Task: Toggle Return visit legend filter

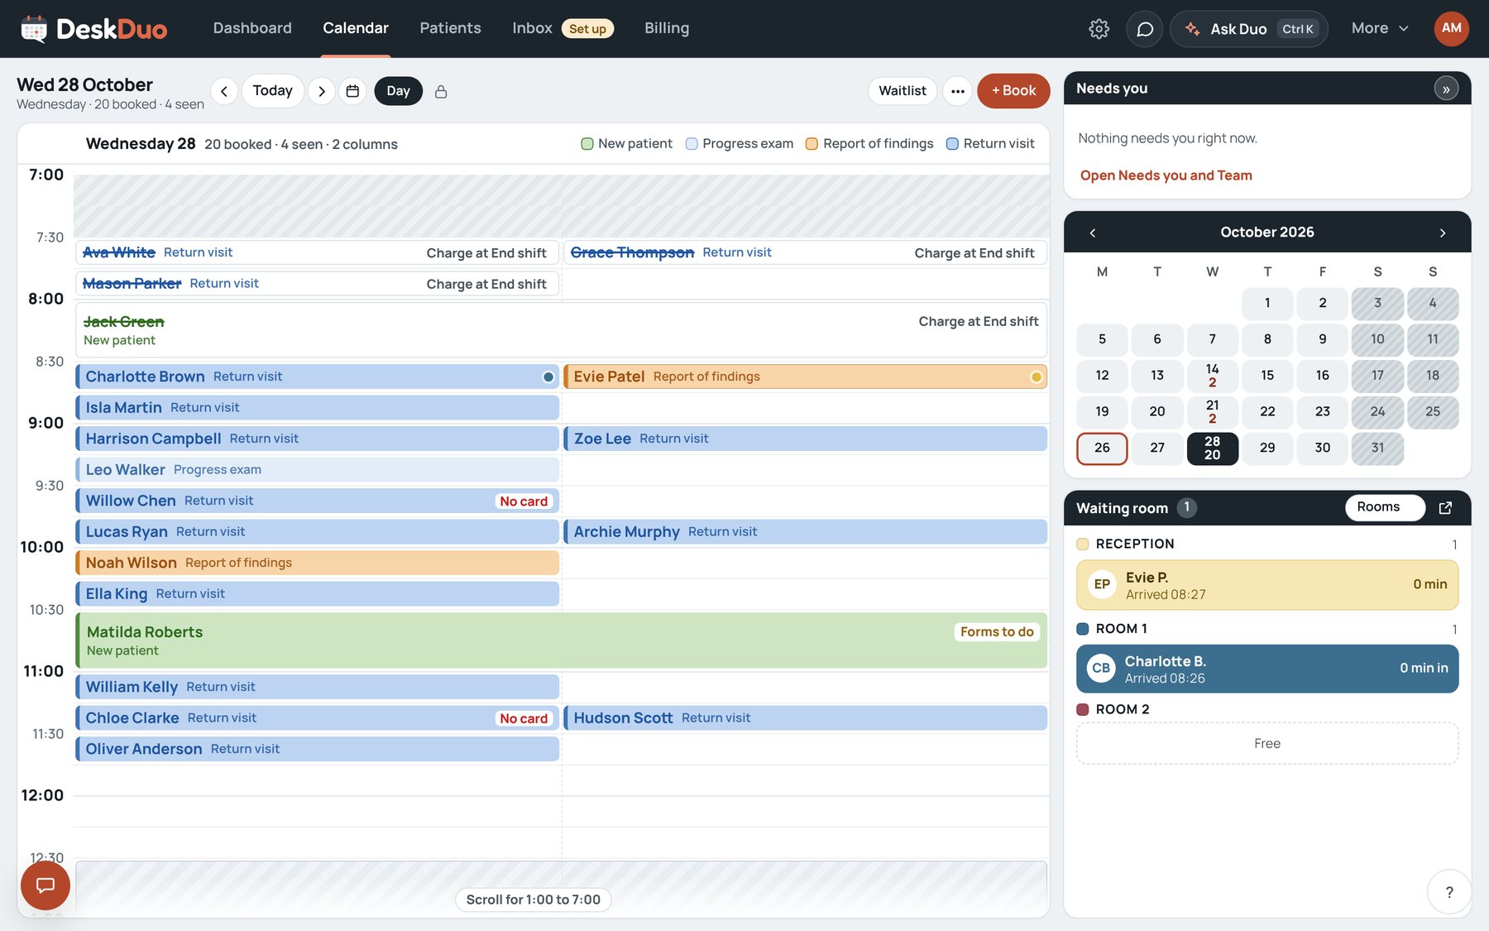Action: click(x=990, y=144)
